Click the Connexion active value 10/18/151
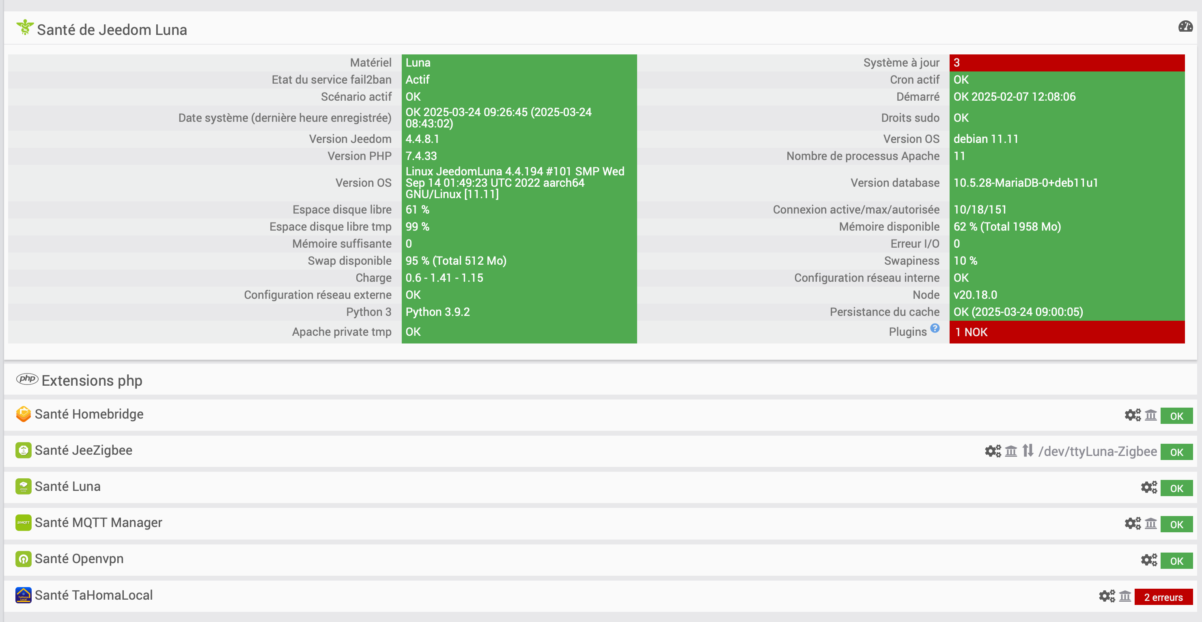 tap(1067, 209)
